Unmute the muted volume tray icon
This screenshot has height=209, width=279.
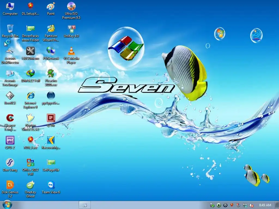[x=251, y=205]
